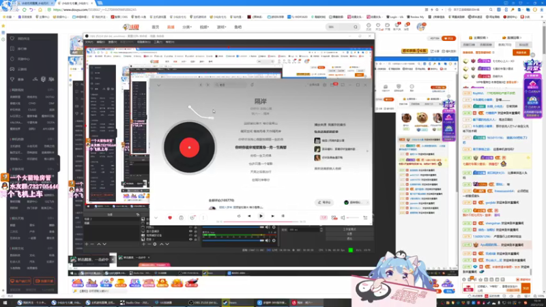Click the write comment button in the music player
Image resolution: width=546 pixels, height=307 pixels.
[x=324, y=203]
